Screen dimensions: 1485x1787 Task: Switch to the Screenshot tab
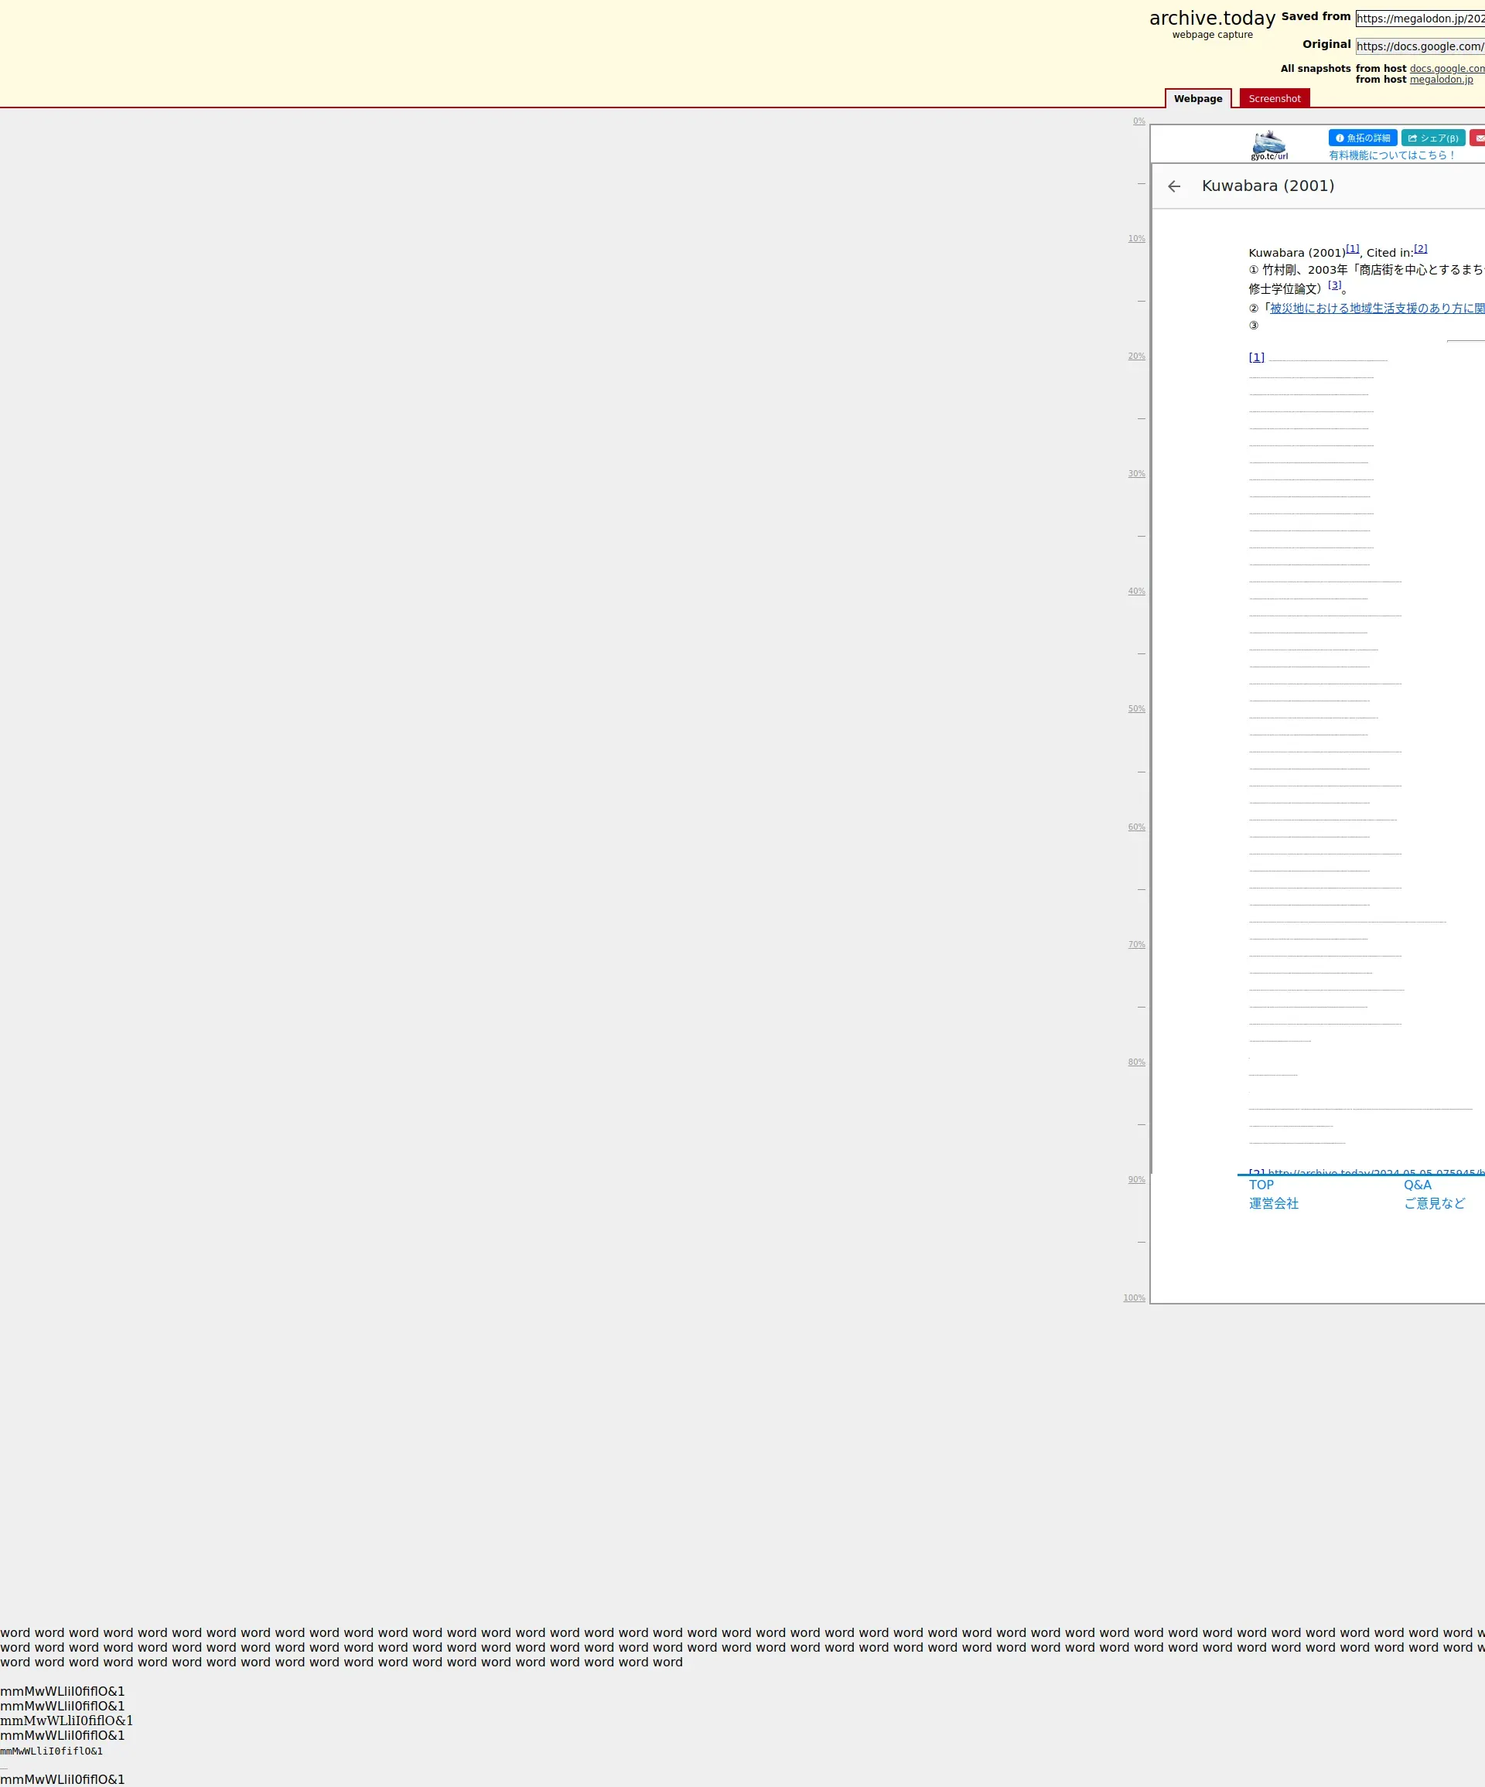click(x=1274, y=99)
